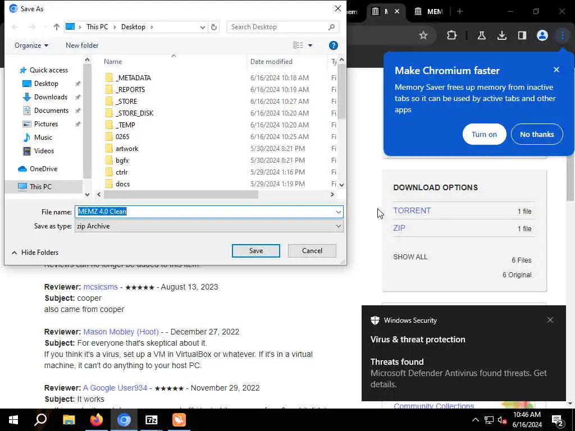Launch File Explorer from taskbar
Screen dimensions: 575x431
pyautogui.click(x=69, y=420)
